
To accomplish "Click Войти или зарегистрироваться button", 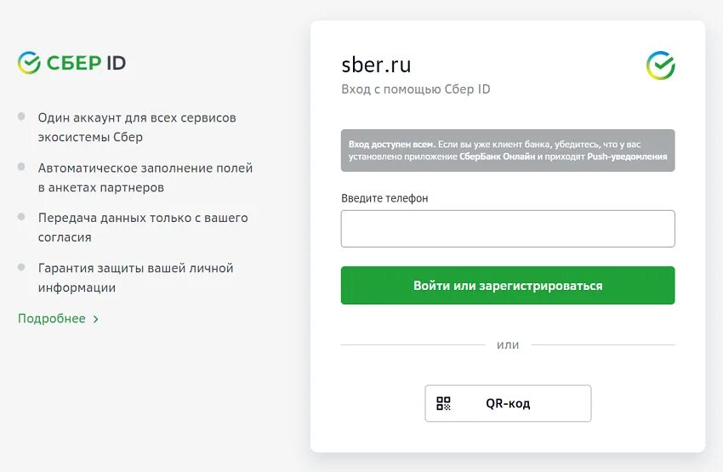I will click(508, 285).
